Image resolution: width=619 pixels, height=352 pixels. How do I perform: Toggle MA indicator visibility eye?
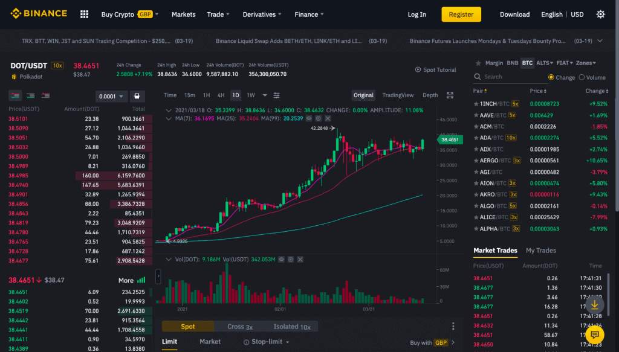point(309,118)
